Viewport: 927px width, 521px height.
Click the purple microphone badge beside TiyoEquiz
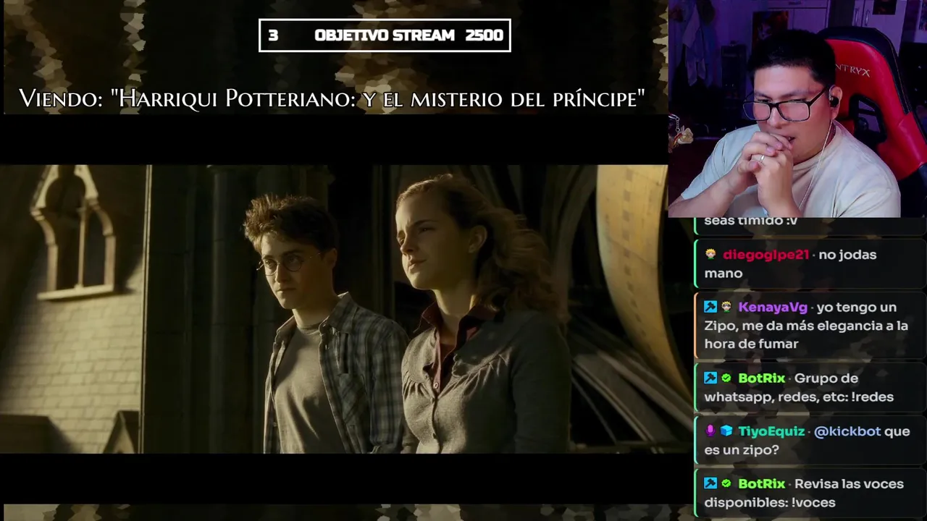coord(710,431)
